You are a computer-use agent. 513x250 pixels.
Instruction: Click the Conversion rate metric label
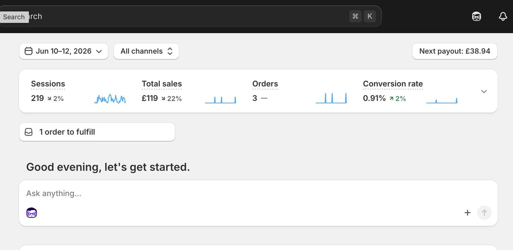coord(393,84)
